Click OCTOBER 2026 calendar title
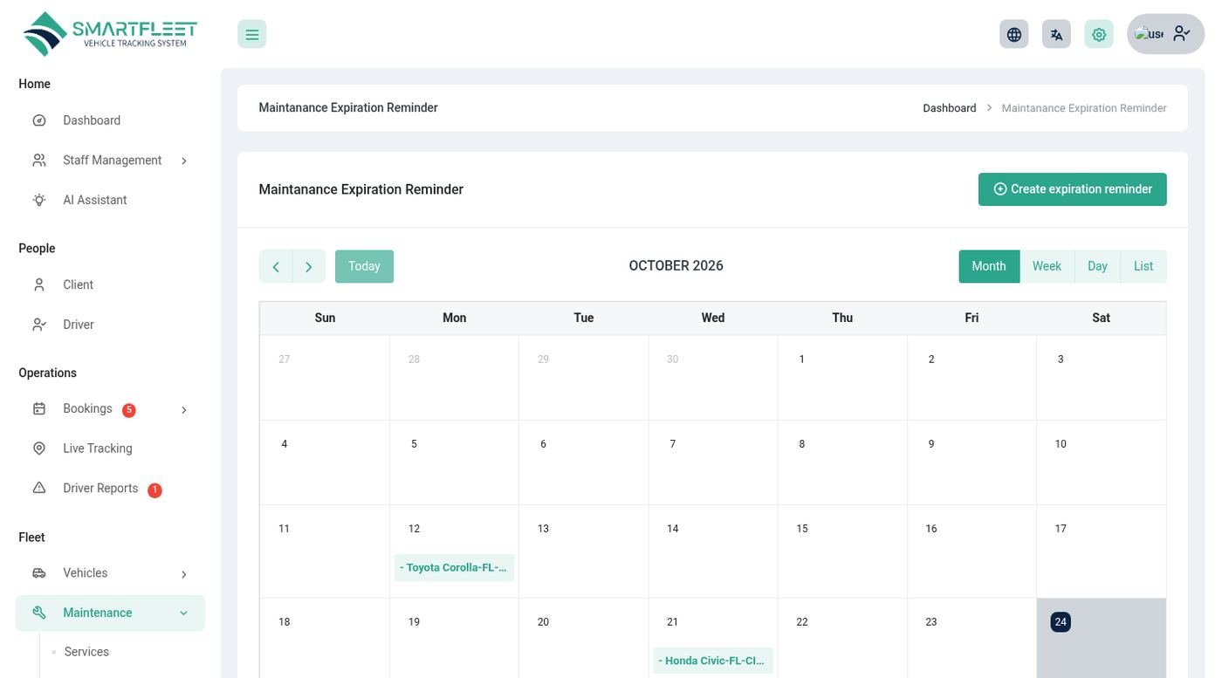 676,266
